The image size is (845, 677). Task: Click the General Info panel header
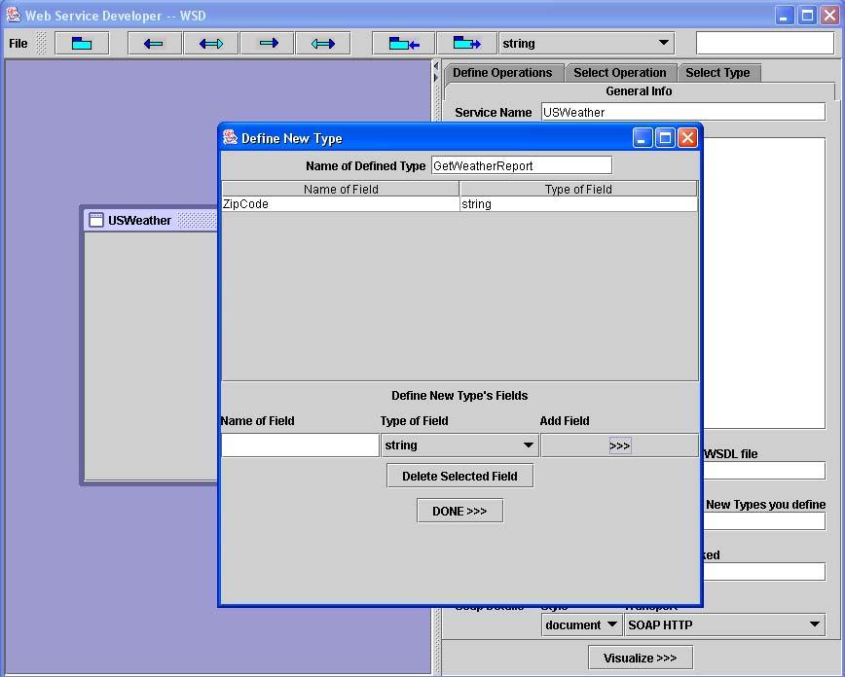point(639,91)
